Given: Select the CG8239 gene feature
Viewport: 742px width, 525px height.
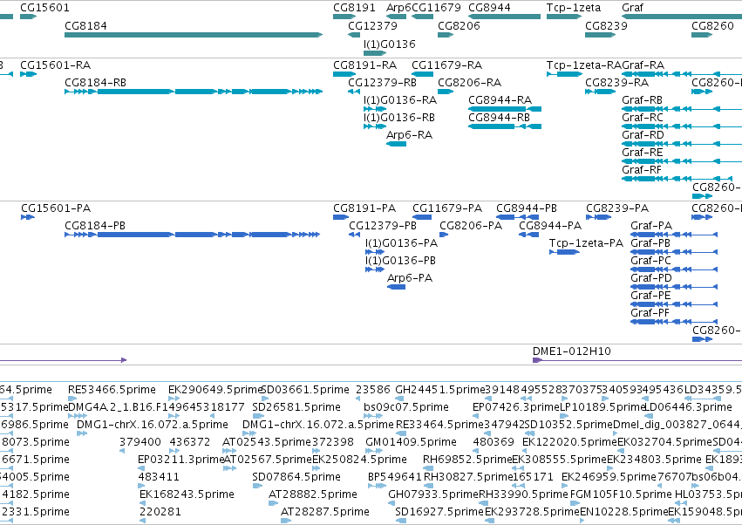Looking at the screenshot, I should [x=601, y=35].
